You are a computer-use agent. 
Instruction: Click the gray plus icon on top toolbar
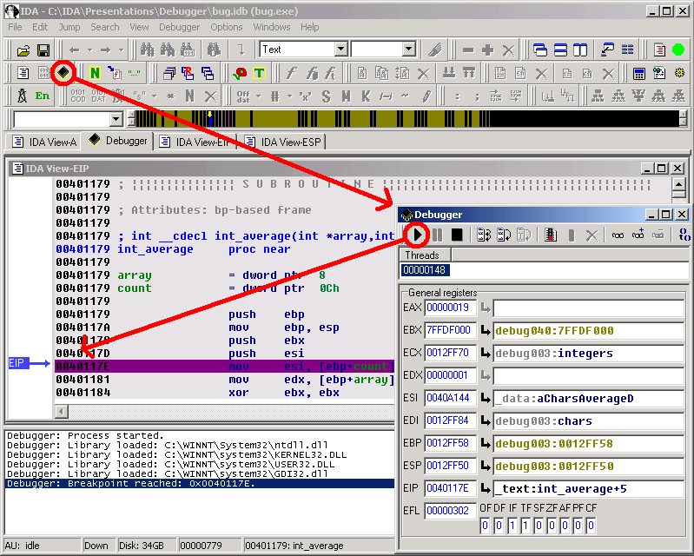coord(488,50)
